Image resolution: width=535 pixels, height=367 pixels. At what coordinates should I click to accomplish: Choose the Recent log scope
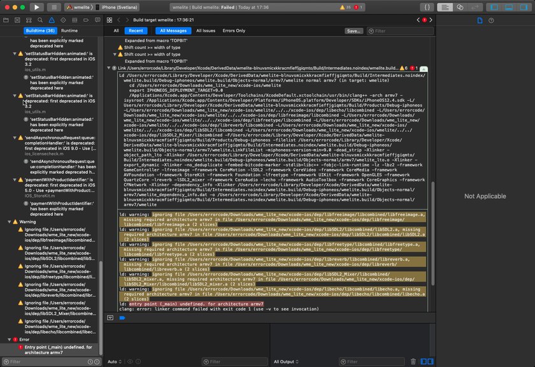(x=136, y=31)
